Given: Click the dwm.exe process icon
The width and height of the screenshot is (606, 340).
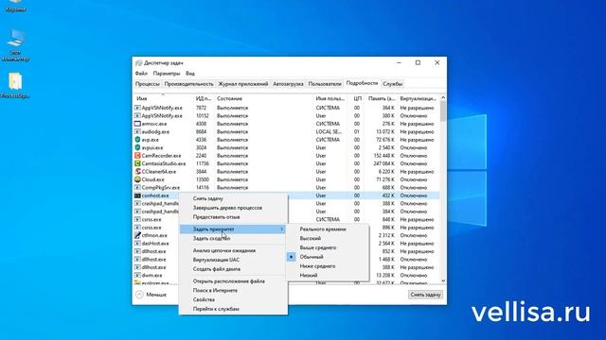Looking at the screenshot, I should pos(137,275).
